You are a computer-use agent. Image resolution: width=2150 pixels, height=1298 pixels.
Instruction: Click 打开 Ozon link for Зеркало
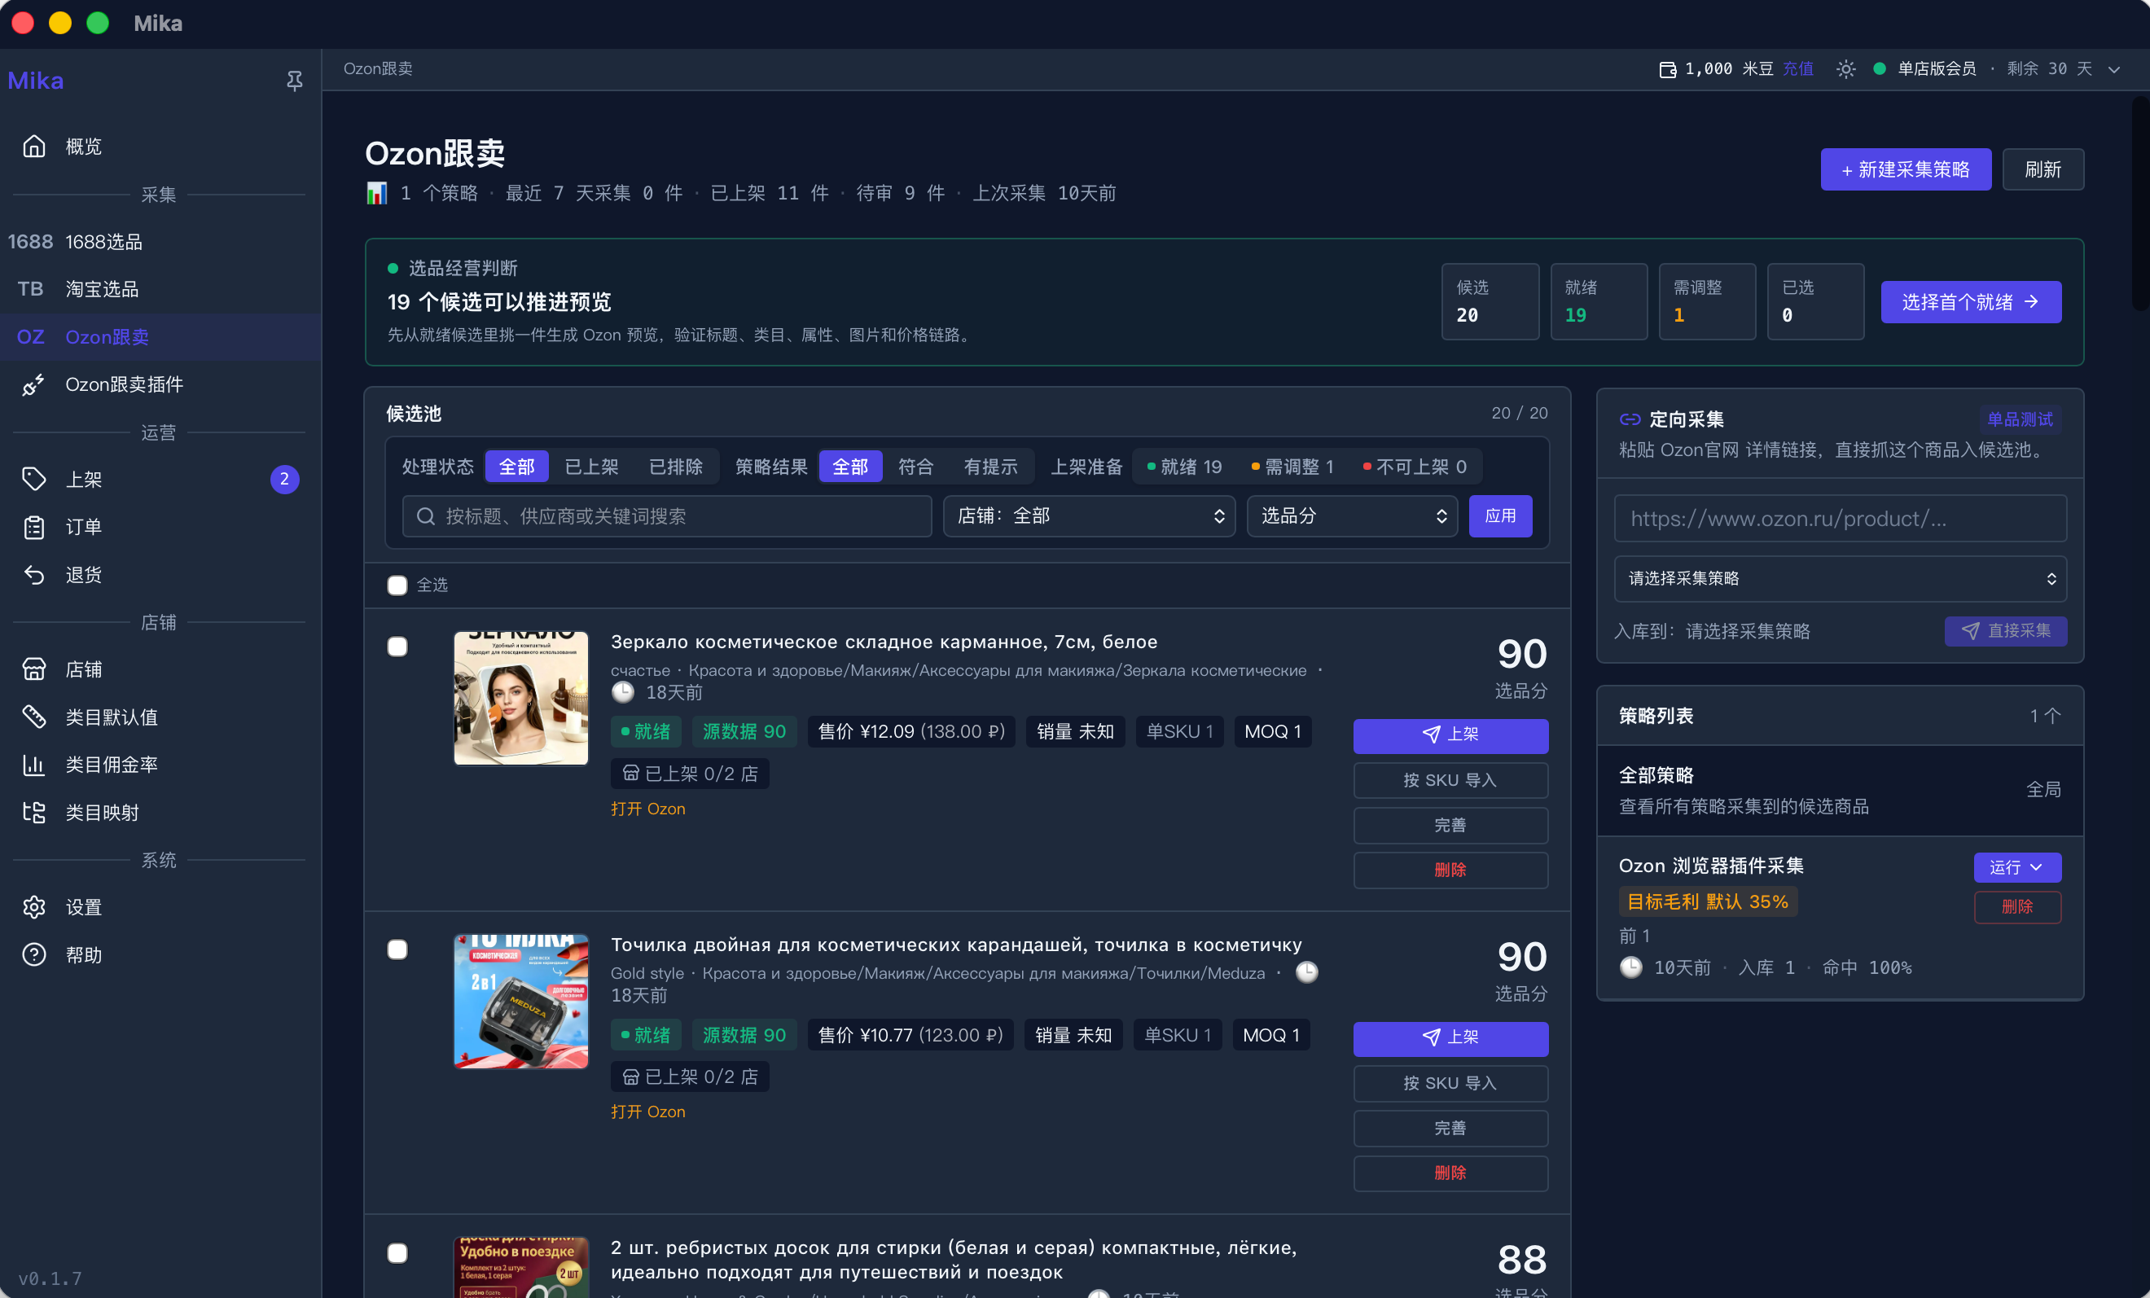[x=647, y=809]
